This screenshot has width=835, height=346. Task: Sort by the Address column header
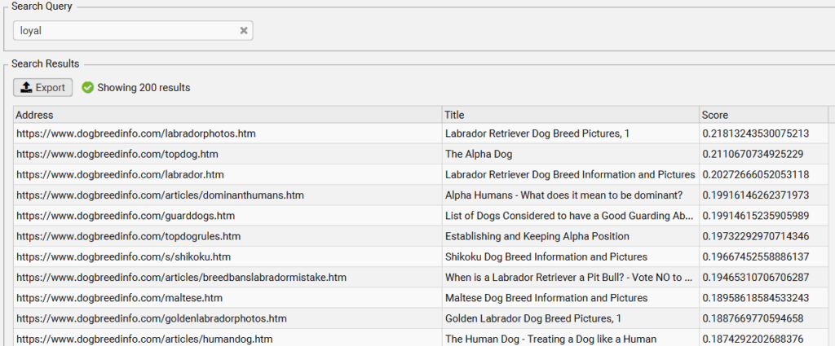coord(228,115)
